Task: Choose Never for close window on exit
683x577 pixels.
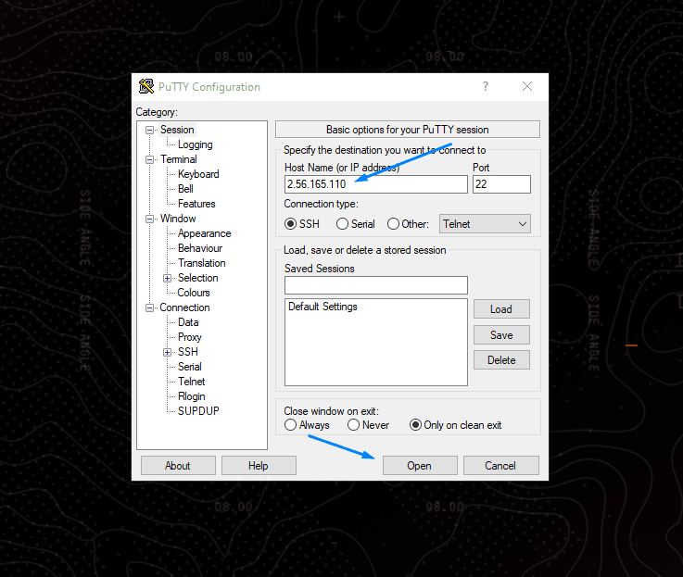Action: coord(353,424)
